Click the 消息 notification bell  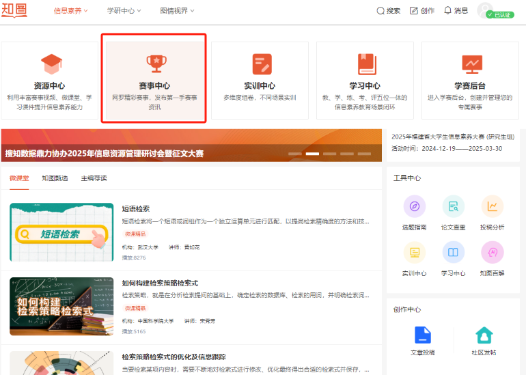(x=456, y=11)
